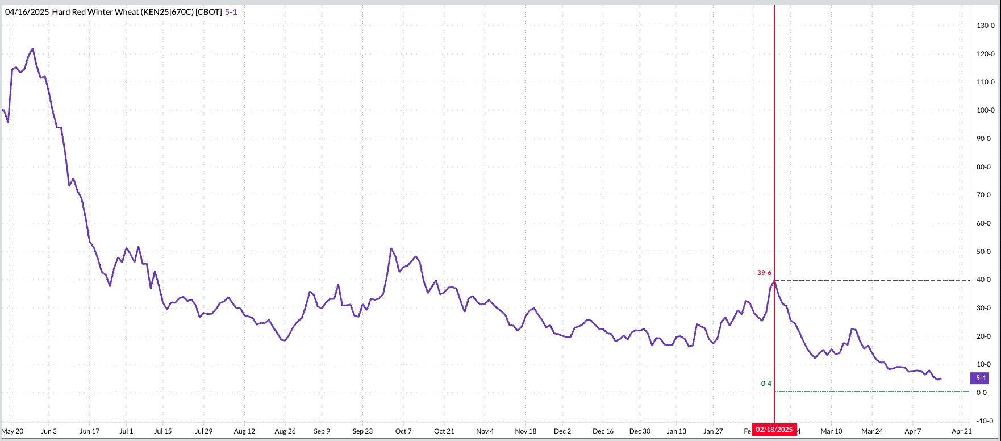Click the -10-0 price axis label
The image size is (1001, 441).
(x=985, y=421)
